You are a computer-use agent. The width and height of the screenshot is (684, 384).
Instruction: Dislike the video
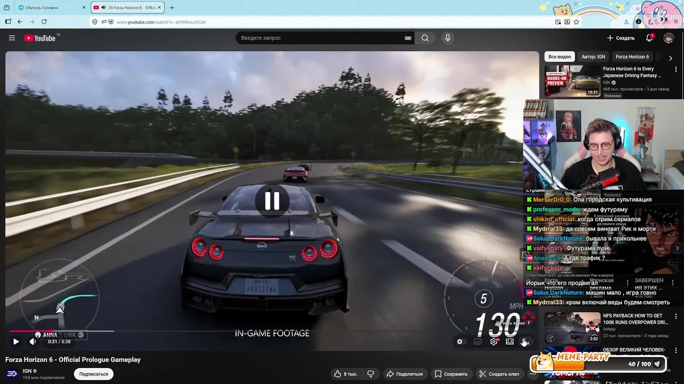tap(371, 374)
